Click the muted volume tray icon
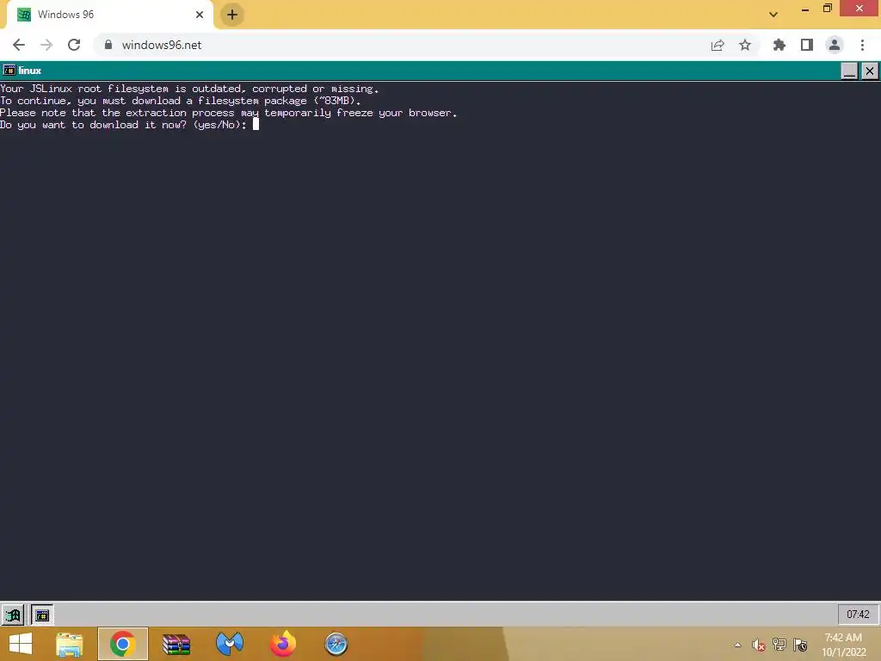The image size is (881, 661). (759, 645)
